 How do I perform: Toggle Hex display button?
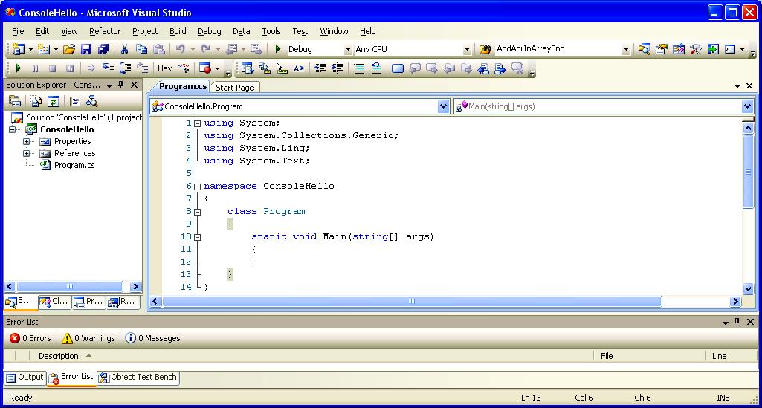point(165,68)
